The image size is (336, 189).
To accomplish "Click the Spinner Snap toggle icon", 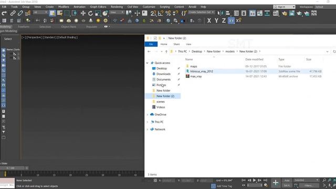I will (x=175, y=13).
